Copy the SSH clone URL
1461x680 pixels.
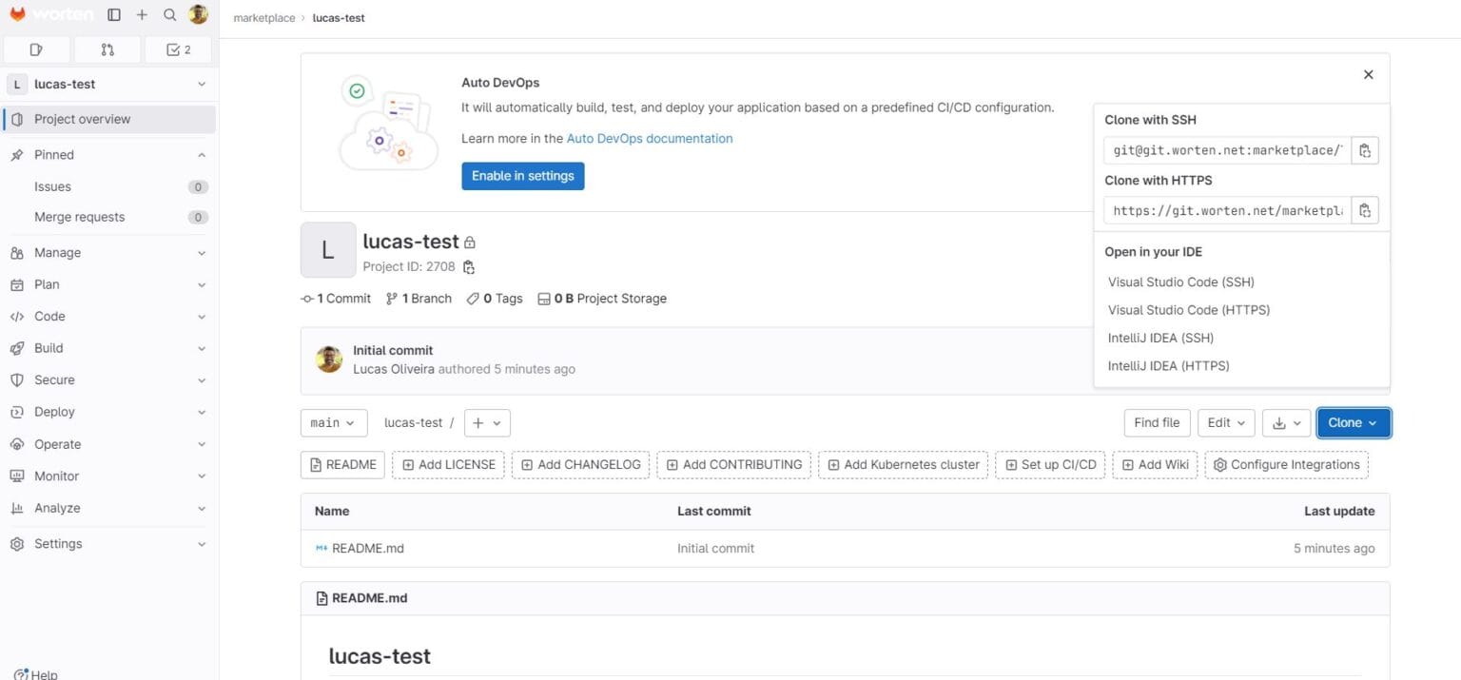pyautogui.click(x=1365, y=149)
